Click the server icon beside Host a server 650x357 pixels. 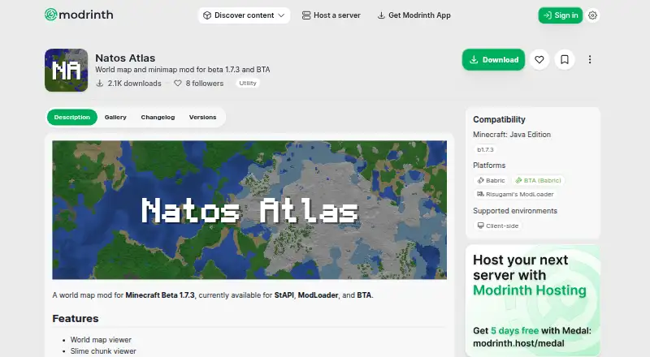(306, 15)
